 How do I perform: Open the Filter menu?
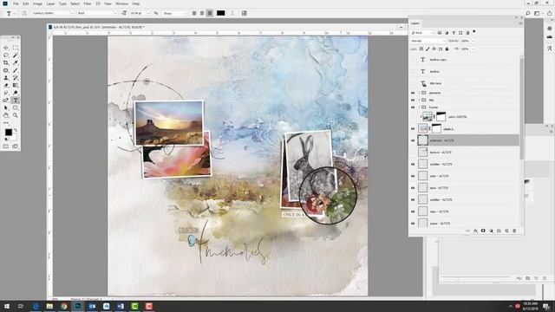pos(88,3)
